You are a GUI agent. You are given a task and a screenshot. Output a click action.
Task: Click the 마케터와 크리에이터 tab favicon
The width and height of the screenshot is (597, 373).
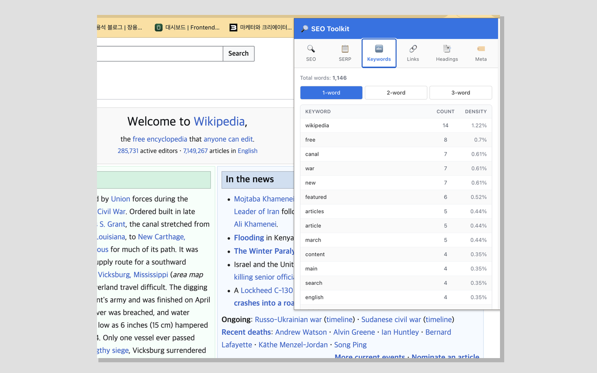pyautogui.click(x=234, y=28)
